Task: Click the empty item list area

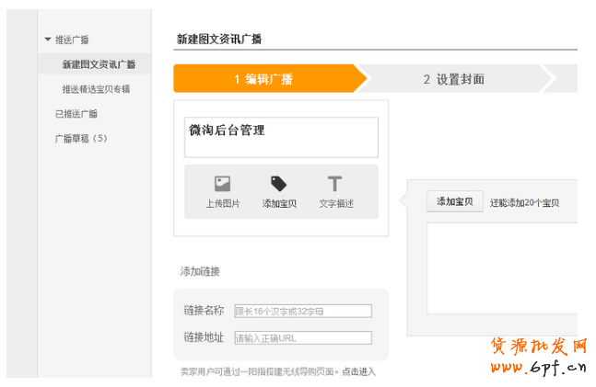Action: [501, 267]
